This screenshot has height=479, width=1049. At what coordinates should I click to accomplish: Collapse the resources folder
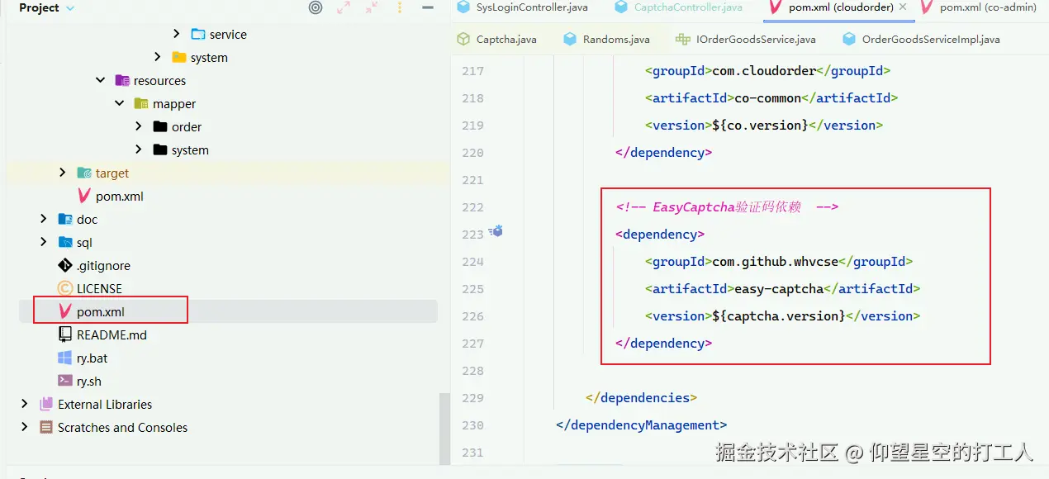tap(100, 80)
